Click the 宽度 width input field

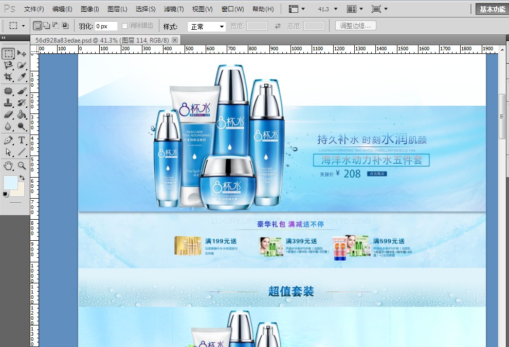pos(257,26)
